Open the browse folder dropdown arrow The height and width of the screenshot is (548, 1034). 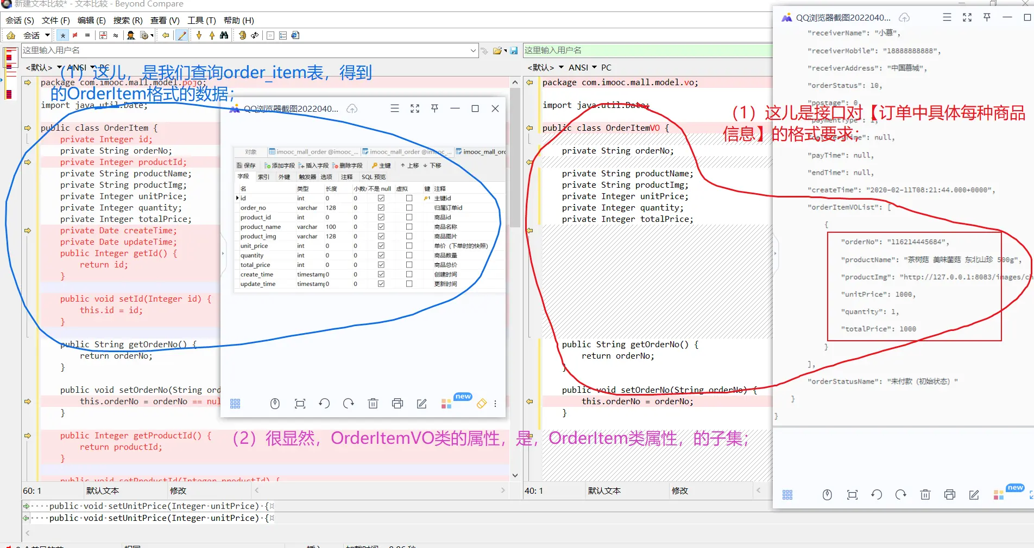(x=505, y=51)
